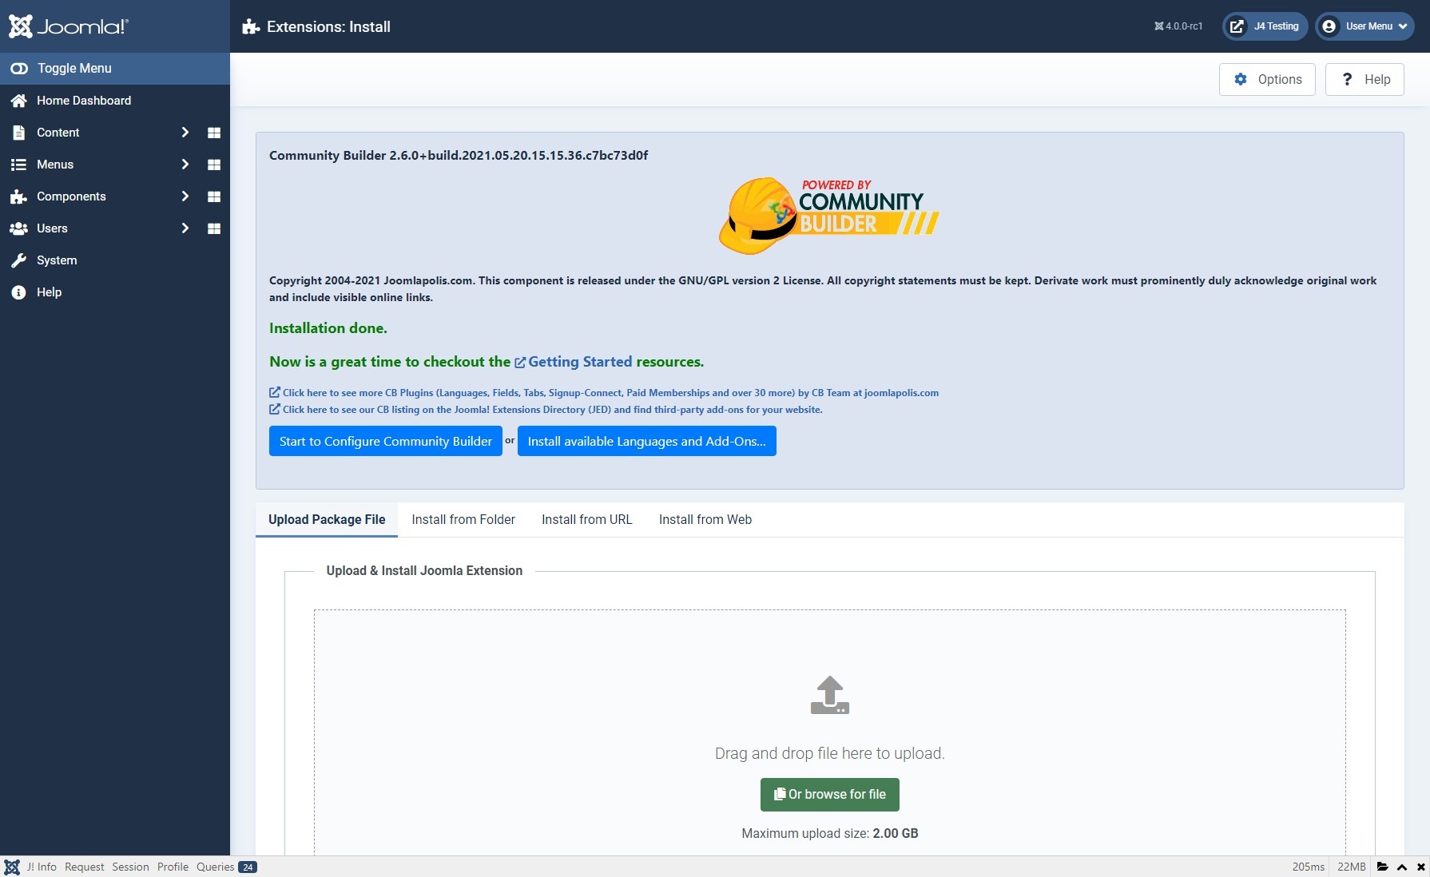Click the Community Builder logo image
The image size is (1430, 877).
coord(829,216)
